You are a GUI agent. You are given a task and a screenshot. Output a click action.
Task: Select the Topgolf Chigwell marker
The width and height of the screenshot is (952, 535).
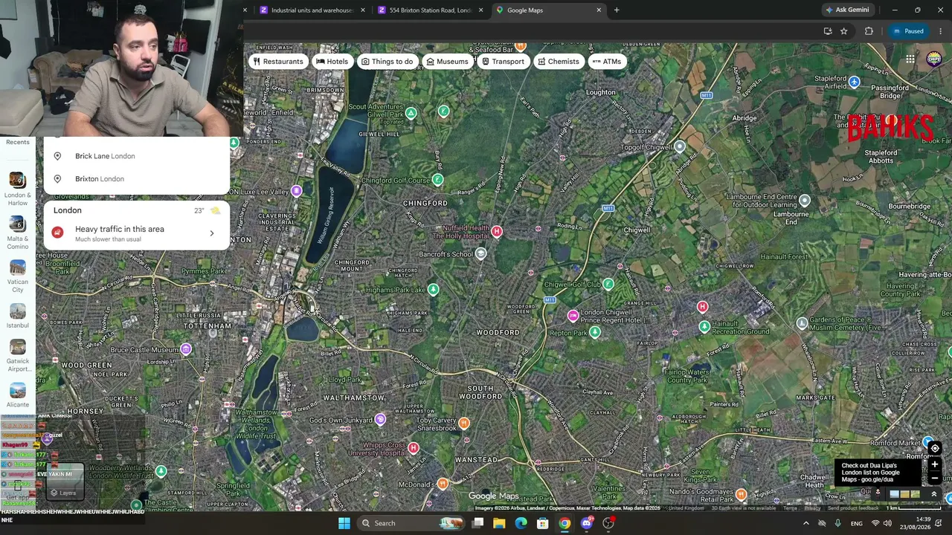pos(680,147)
